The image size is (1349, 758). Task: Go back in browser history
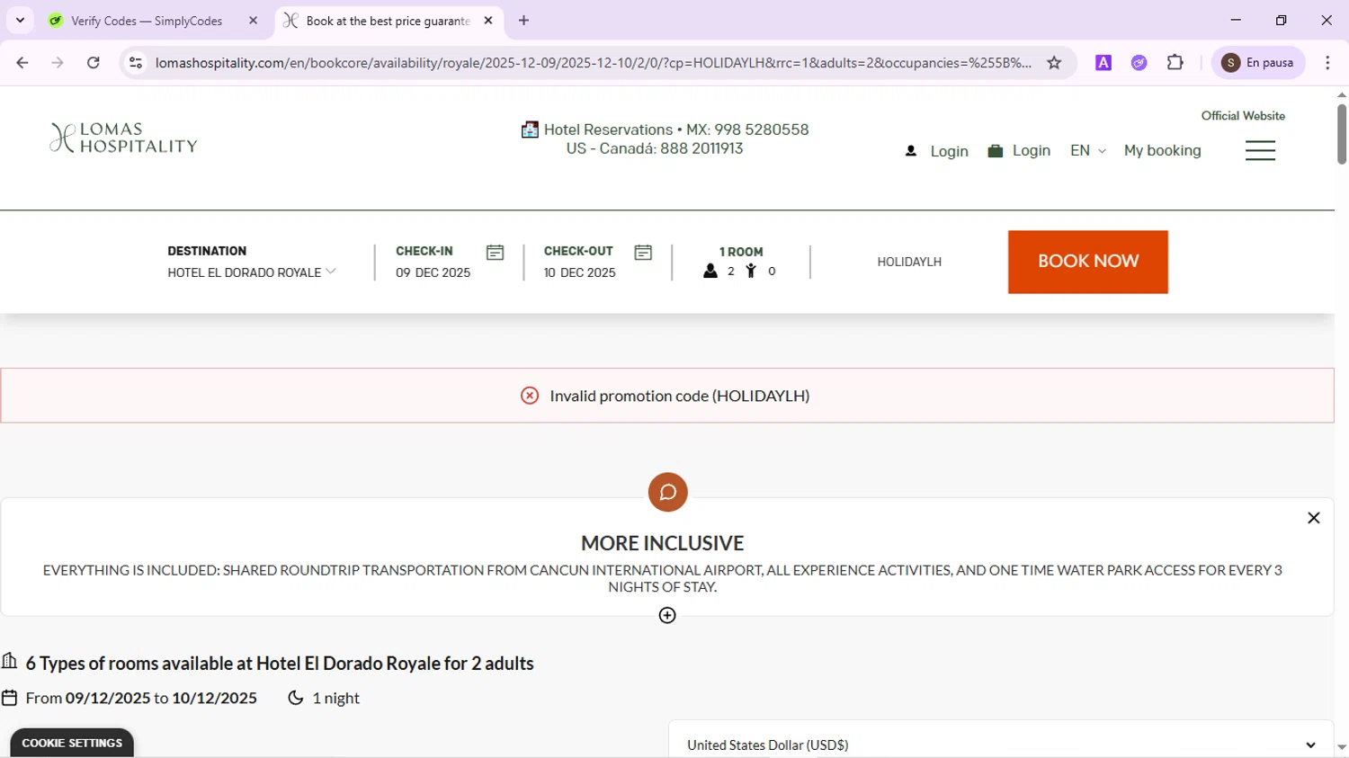[x=22, y=63]
